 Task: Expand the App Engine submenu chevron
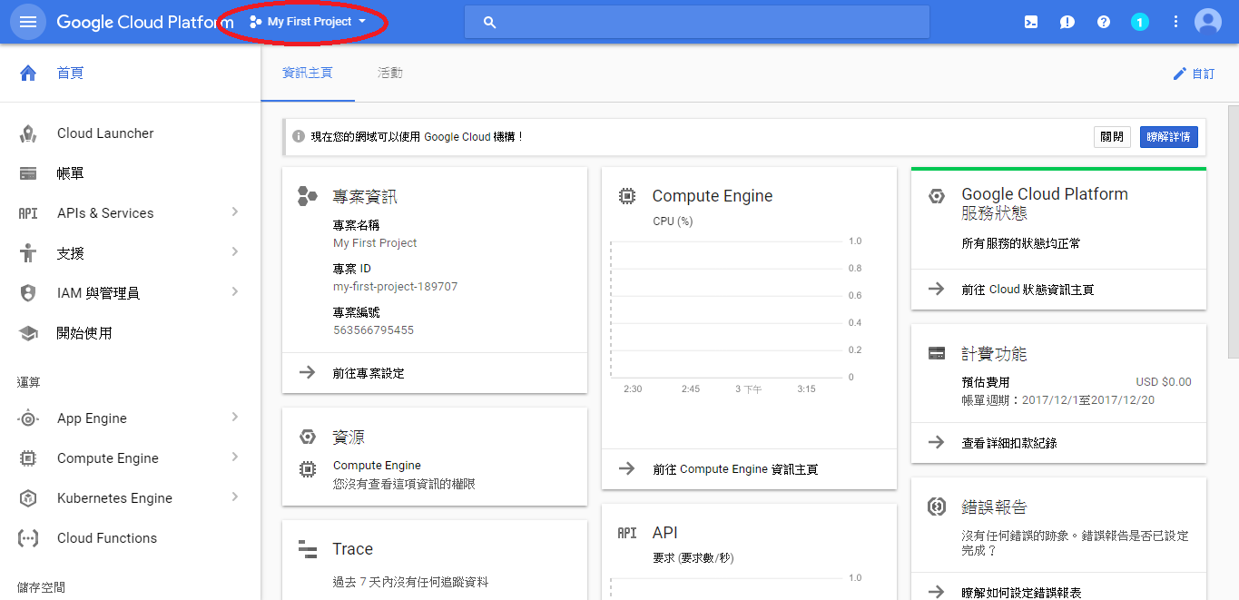(x=235, y=418)
